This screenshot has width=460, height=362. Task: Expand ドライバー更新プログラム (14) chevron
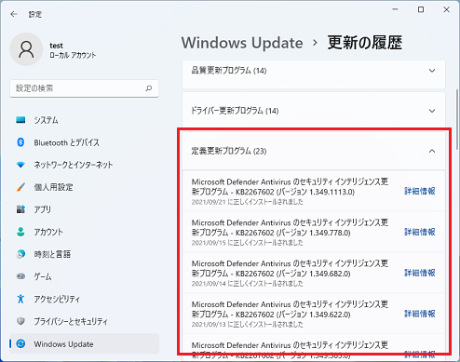(432, 111)
